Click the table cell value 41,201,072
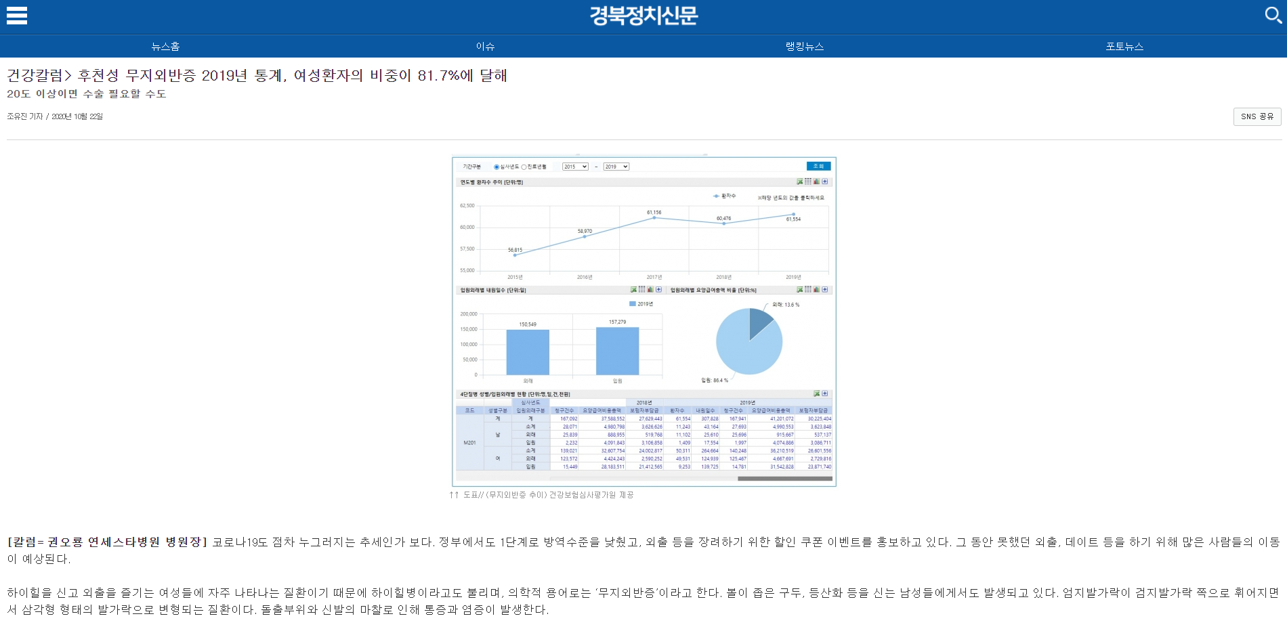Screen dimensions: 1287x631 (x=782, y=418)
